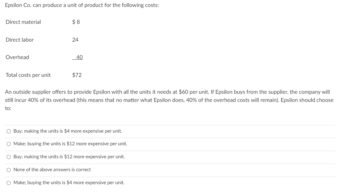The width and height of the screenshot is (337, 192).
Task: Click the Direct labor row label
Action: (20, 40)
